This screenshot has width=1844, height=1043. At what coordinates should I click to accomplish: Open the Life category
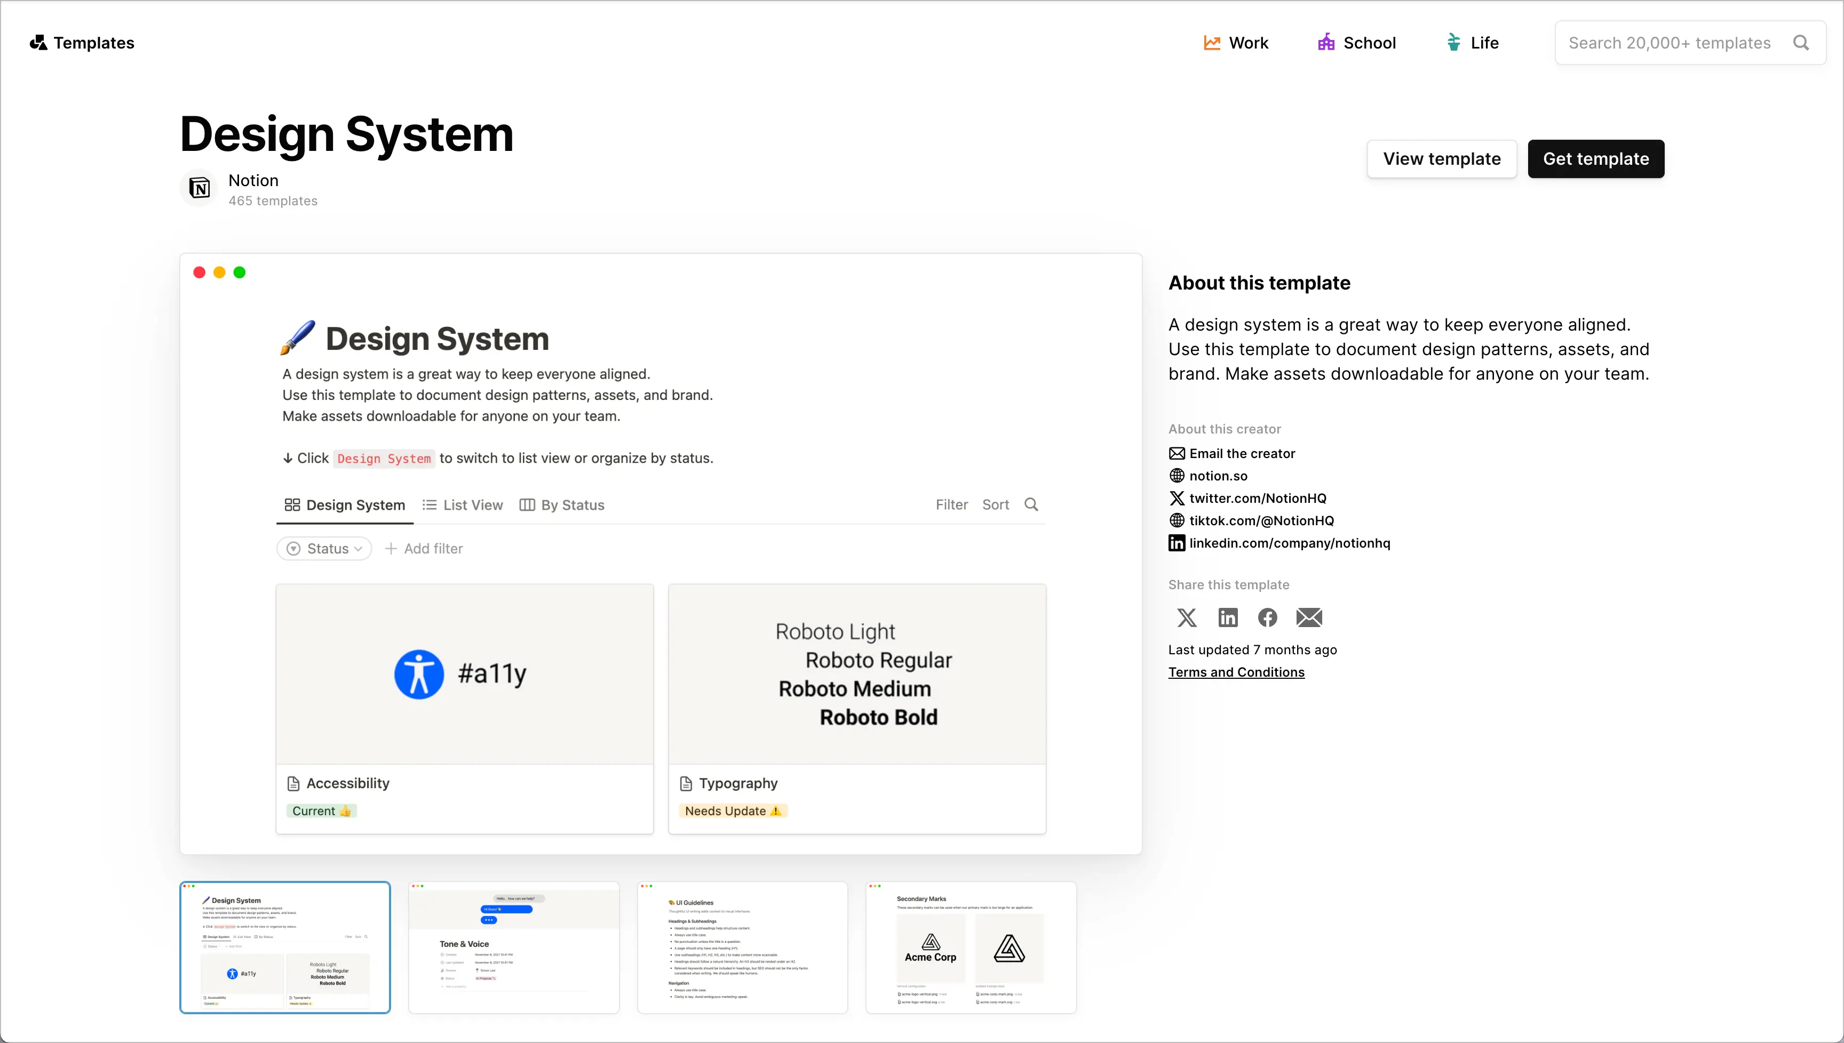point(1473,43)
